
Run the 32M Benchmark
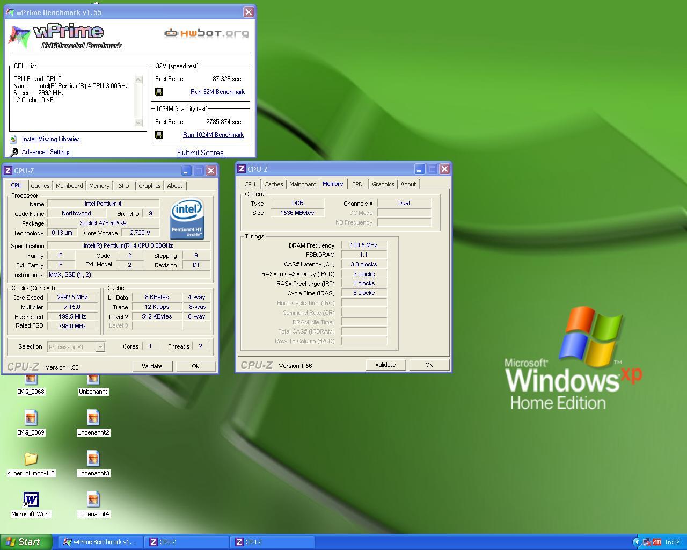[217, 92]
